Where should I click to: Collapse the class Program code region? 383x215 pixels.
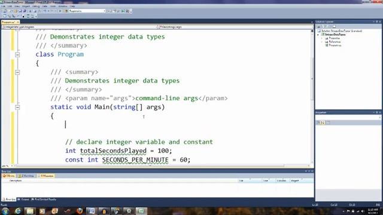pyautogui.click(x=17, y=54)
